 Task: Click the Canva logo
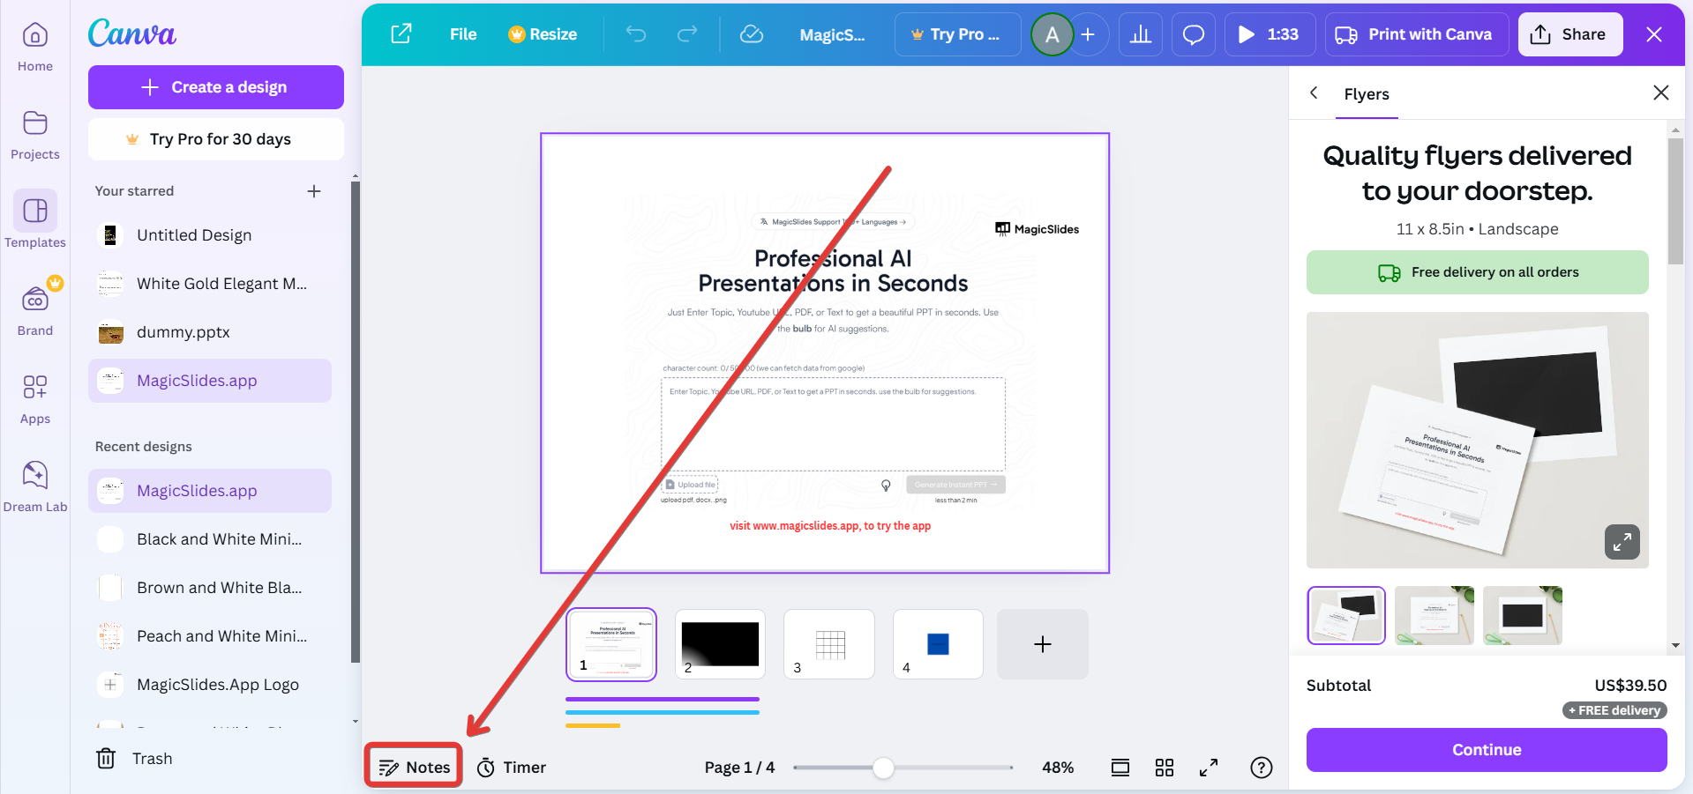tap(132, 33)
